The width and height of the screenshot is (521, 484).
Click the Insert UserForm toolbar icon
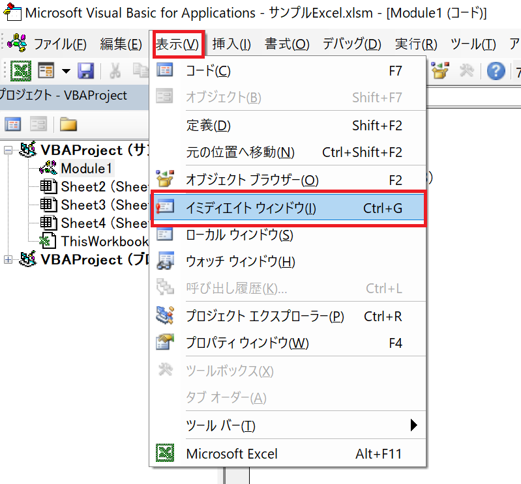45,70
